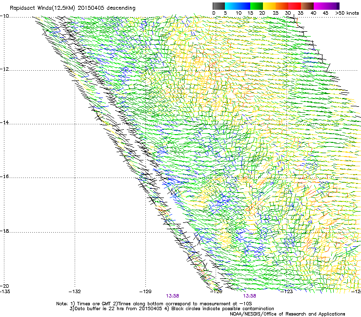Click the '-18' latitude axis label
This screenshot has width=361, height=317.
pos(4,231)
